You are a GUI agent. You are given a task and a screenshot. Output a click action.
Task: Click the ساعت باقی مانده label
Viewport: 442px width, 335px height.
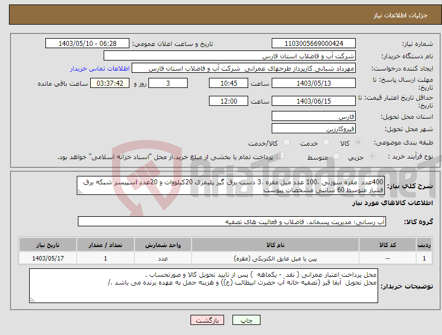coord(63,84)
